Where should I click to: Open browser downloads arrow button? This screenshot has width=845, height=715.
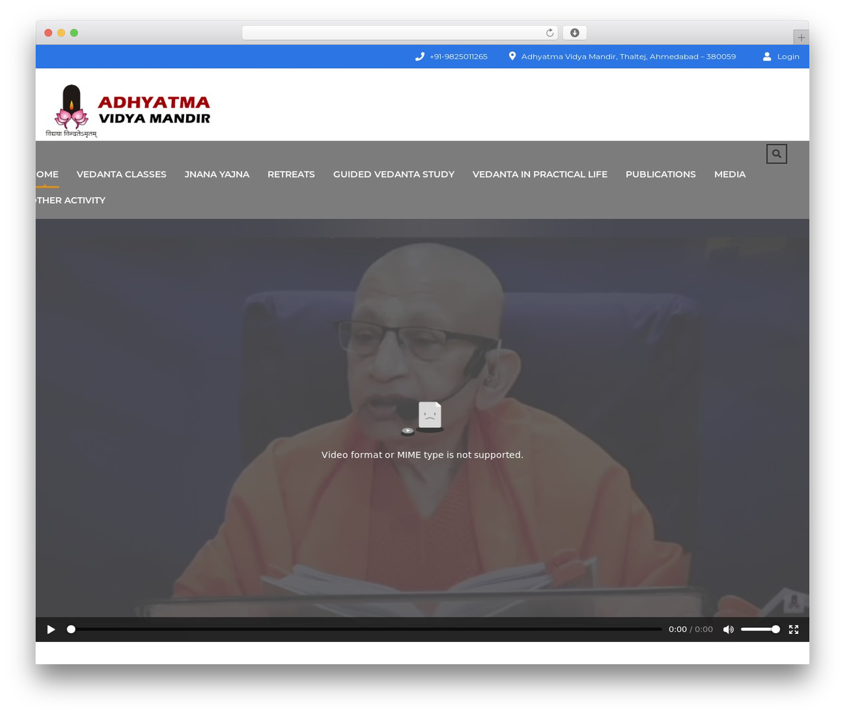[x=575, y=33]
